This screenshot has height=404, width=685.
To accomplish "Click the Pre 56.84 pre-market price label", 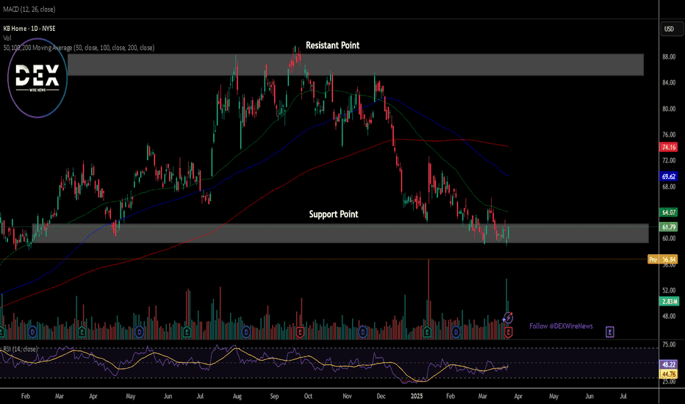I will [663, 259].
